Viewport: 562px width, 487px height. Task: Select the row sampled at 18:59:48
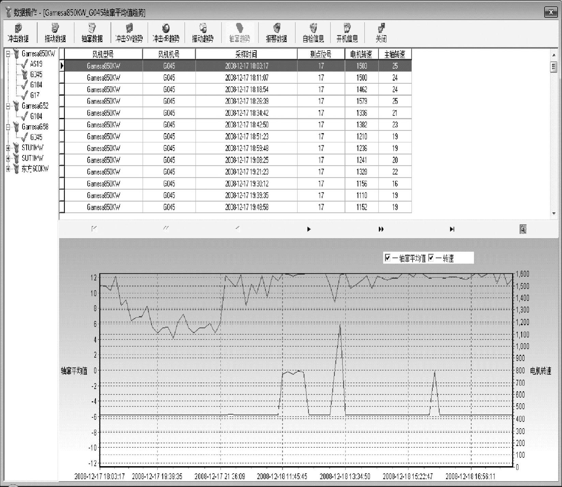coord(238,148)
